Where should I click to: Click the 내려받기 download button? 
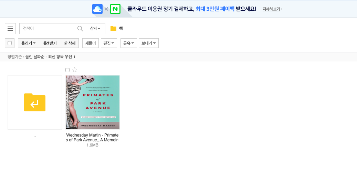coord(50,43)
